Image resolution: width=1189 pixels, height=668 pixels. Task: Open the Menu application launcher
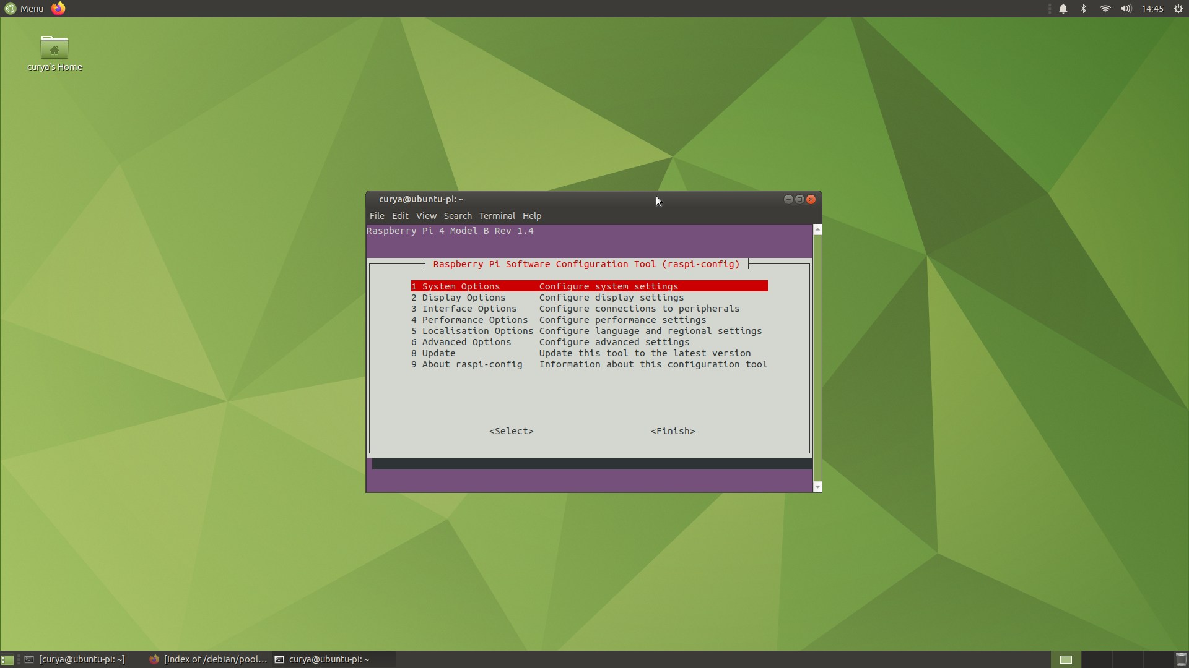(x=25, y=9)
